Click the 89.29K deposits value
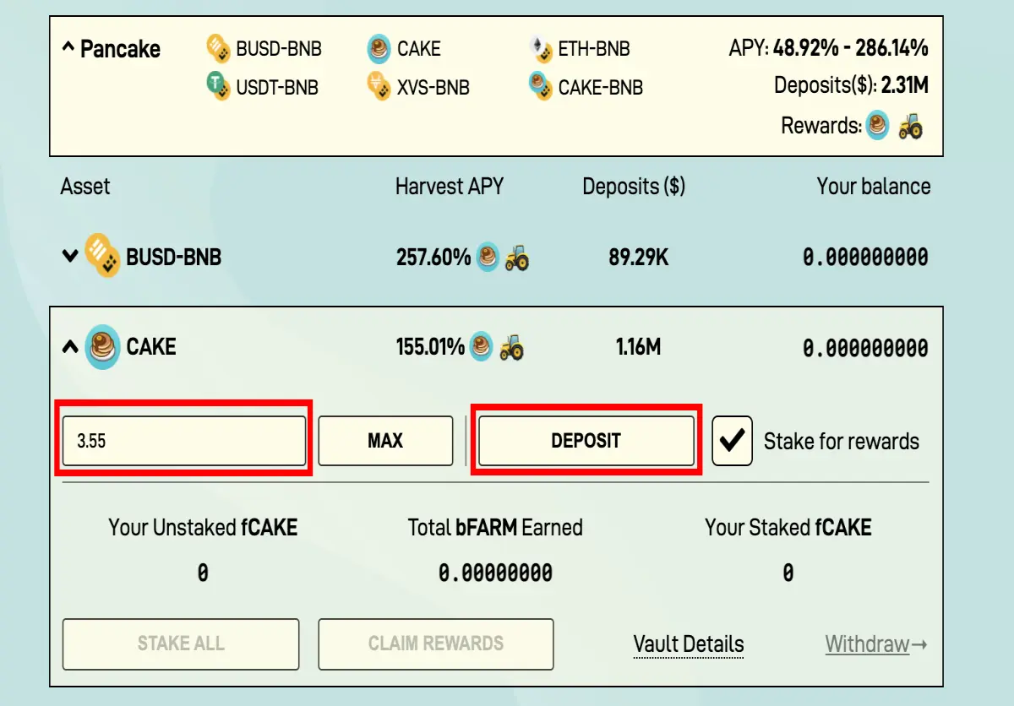 coord(638,257)
